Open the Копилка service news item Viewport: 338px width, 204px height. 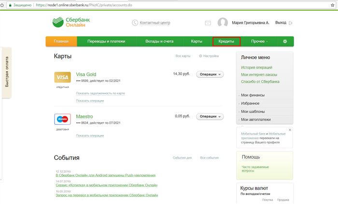(x=107, y=185)
